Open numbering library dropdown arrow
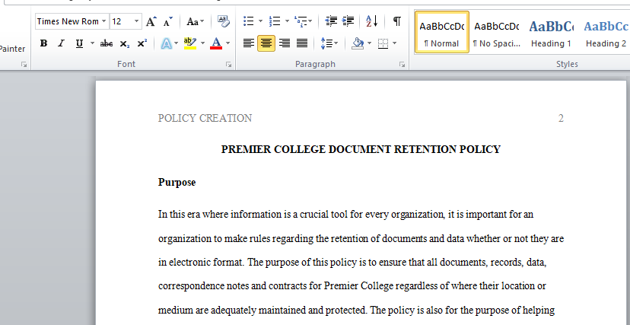This screenshot has width=630, height=325. [x=287, y=21]
